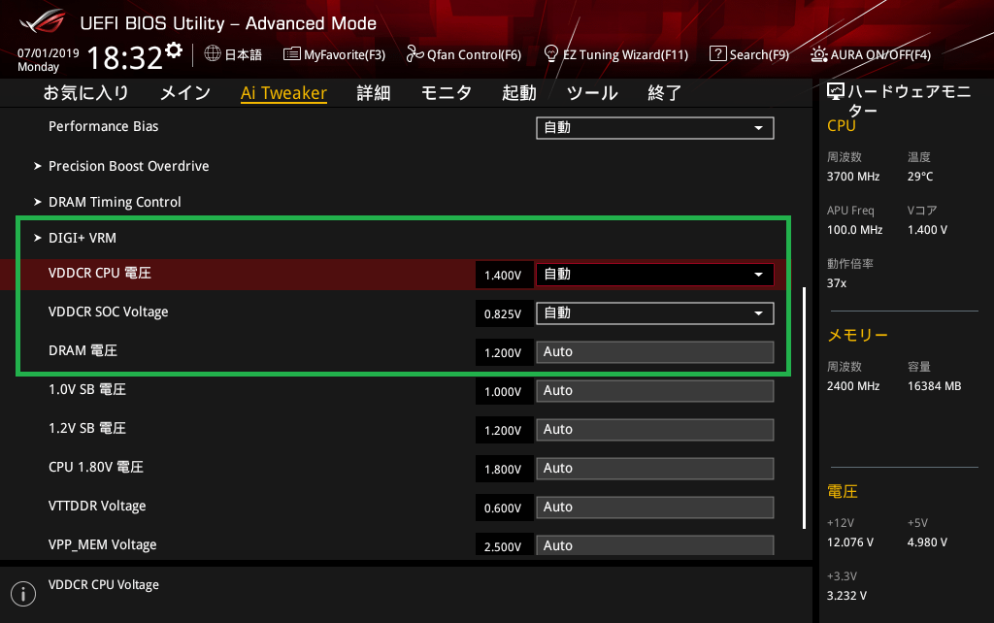Click the 37x ratio reading

[837, 283]
